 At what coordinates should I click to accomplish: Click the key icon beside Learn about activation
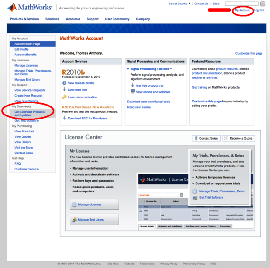pyautogui.click(x=64, y=97)
